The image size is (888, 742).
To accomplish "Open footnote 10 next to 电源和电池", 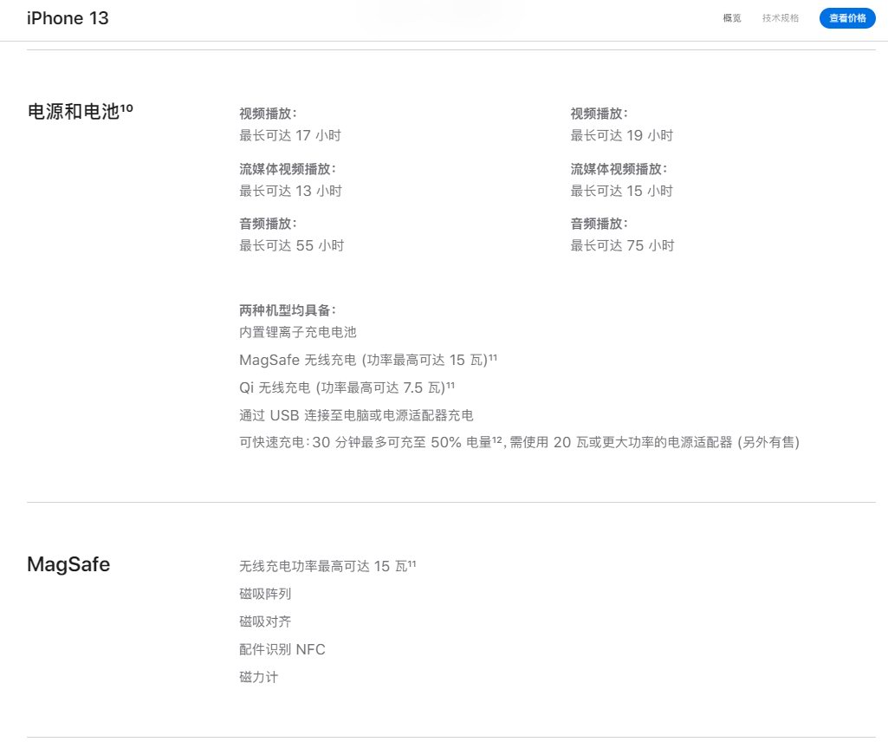I will click(126, 107).
